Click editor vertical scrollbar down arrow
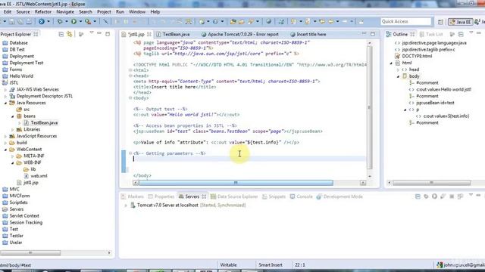This screenshot has width=485, height=272. point(370,176)
